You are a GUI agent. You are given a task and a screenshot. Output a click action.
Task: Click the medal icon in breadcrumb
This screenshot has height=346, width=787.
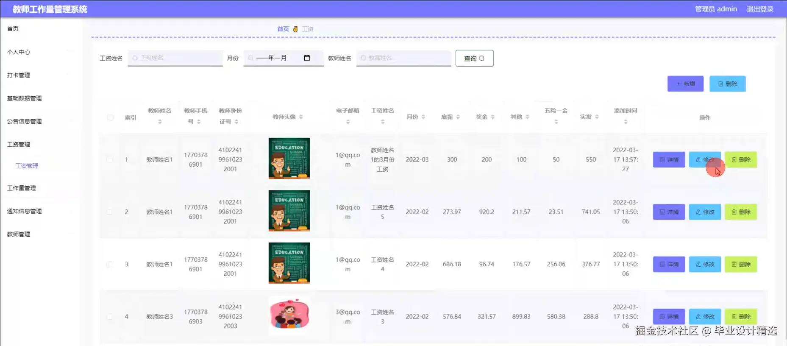pos(295,29)
